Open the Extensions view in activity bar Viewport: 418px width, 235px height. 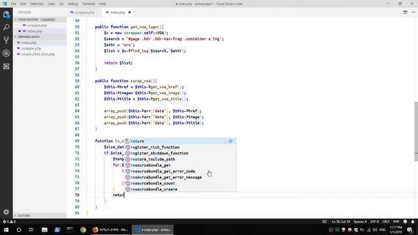click(7, 67)
